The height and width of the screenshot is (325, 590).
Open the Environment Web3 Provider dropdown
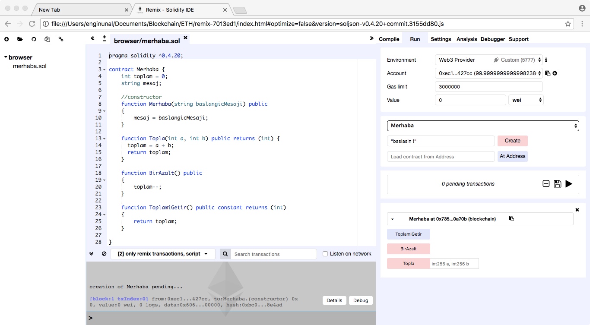(x=488, y=60)
